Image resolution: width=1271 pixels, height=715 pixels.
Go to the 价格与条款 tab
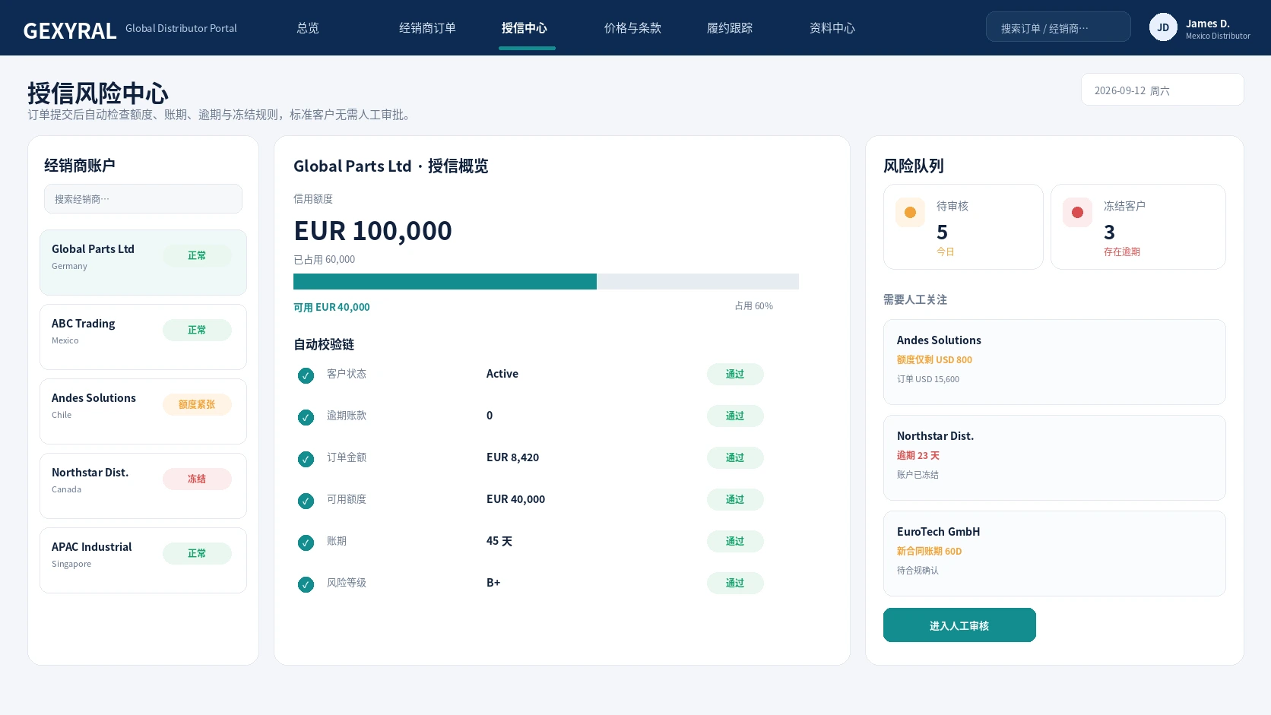(x=632, y=28)
